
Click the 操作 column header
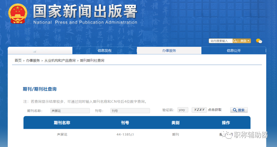point(226,123)
